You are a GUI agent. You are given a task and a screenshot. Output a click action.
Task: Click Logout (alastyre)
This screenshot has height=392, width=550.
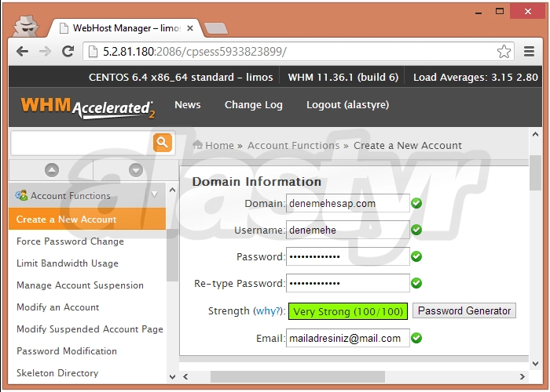347,105
